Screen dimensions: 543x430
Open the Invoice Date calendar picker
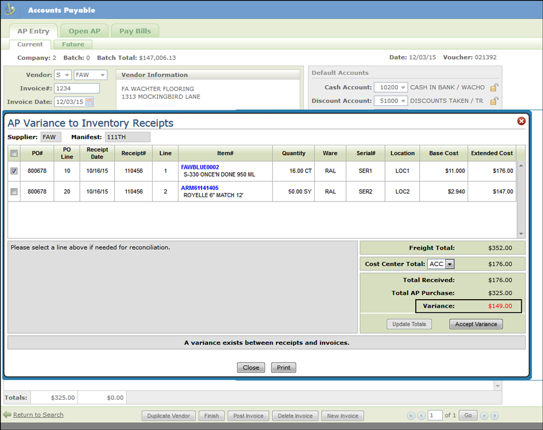click(89, 102)
